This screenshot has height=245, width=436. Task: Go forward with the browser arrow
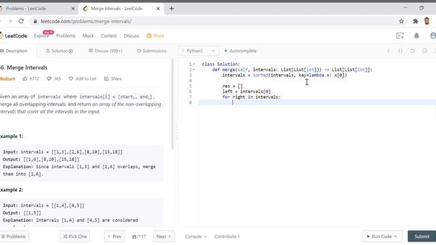tap(10, 21)
